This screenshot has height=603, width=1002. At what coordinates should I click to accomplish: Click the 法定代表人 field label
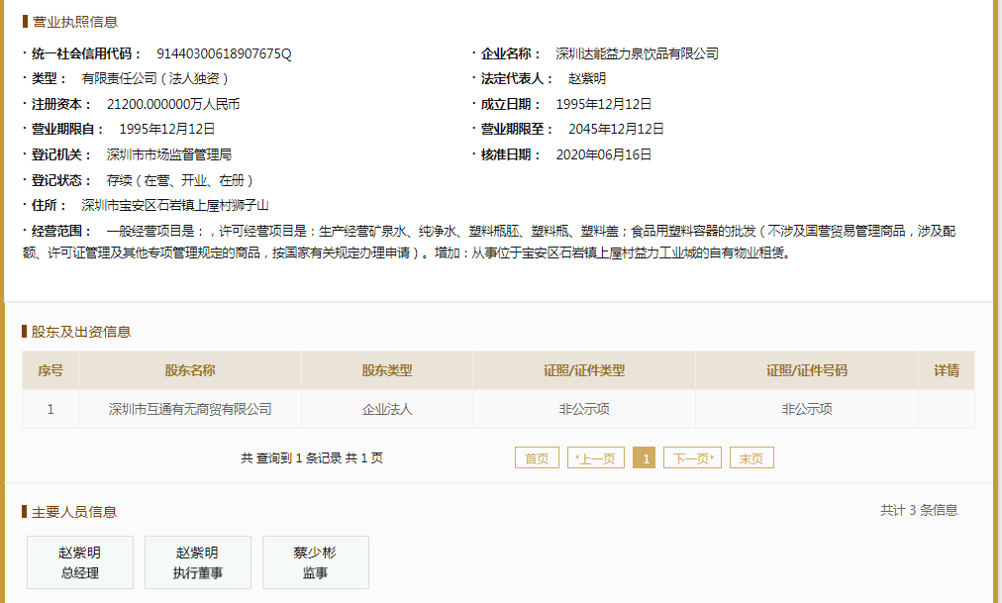(x=517, y=78)
